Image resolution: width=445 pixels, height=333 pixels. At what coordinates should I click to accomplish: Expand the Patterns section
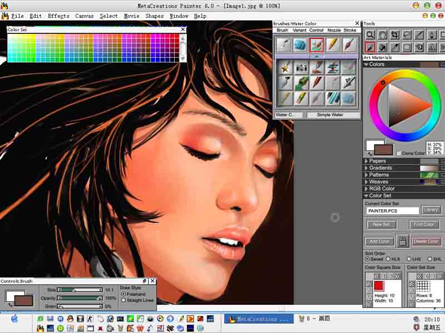click(x=366, y=175)
